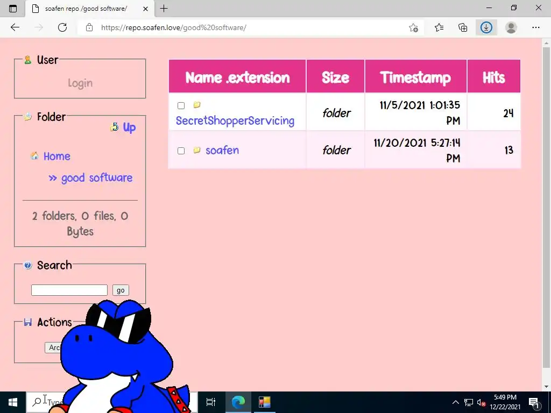
Task: Click the Home house icon
Action: (x=34, y=155)
